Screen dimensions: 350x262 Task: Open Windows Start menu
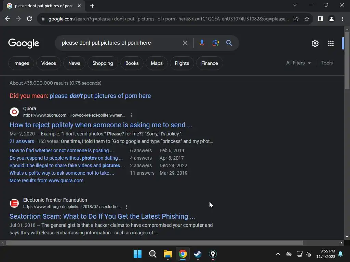click(137, 254)
